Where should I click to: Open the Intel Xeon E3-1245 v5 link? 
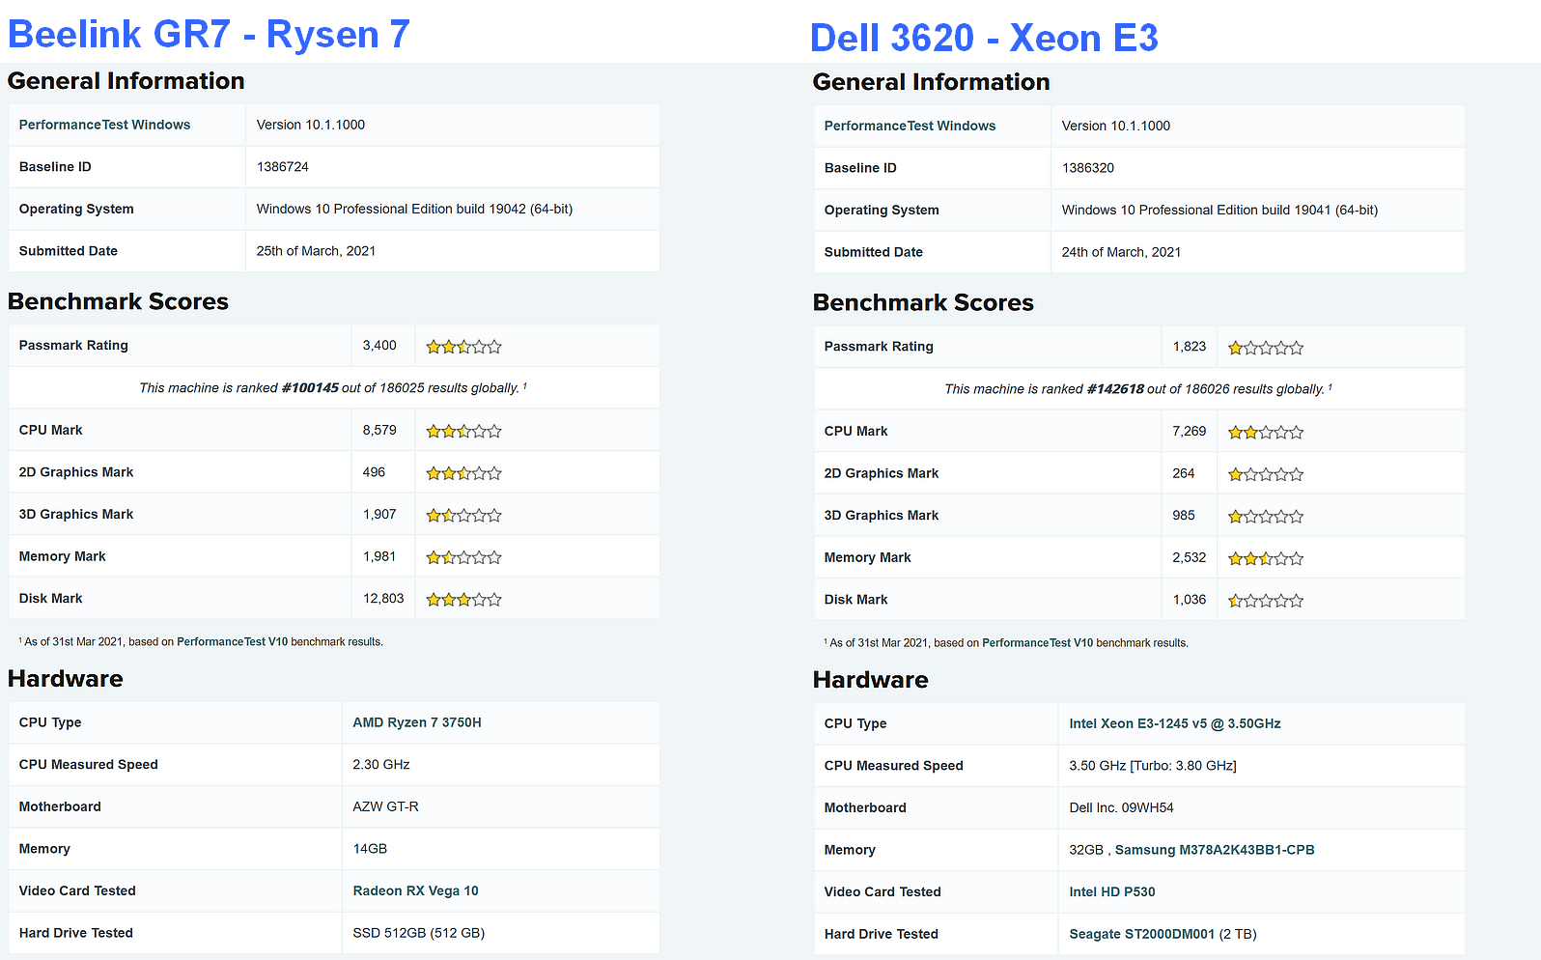(1175, 723)
